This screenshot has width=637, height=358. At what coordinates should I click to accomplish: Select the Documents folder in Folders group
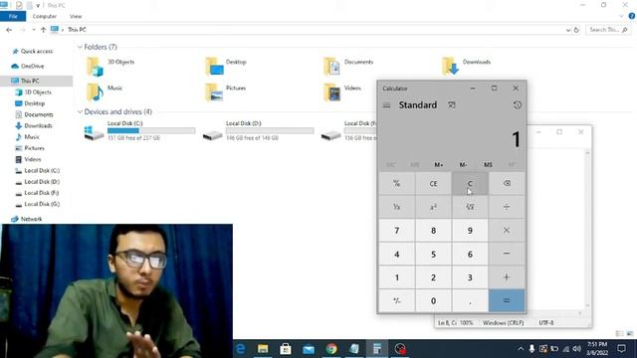click(348, 67)
